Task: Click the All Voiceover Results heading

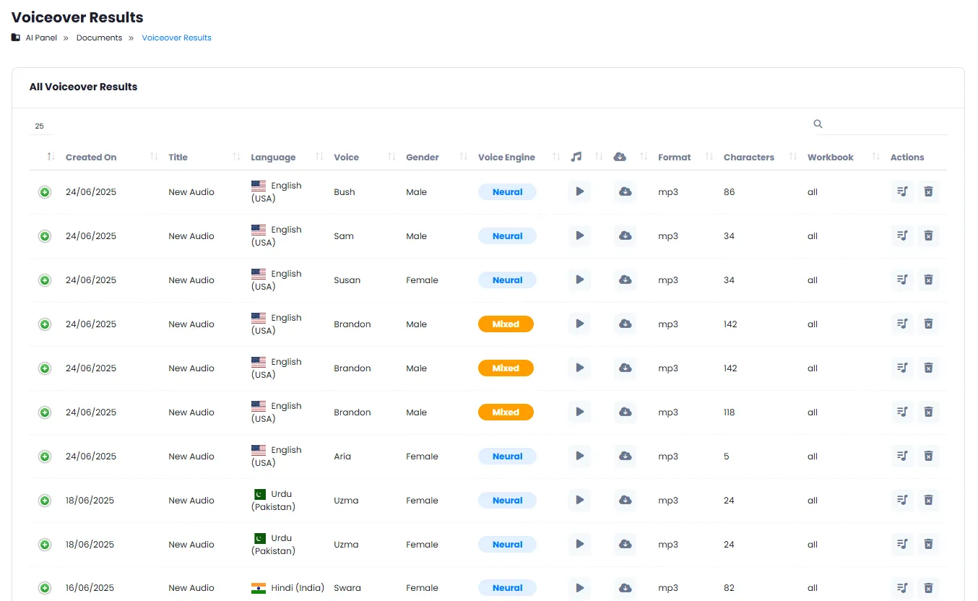Action: (83, 87)
